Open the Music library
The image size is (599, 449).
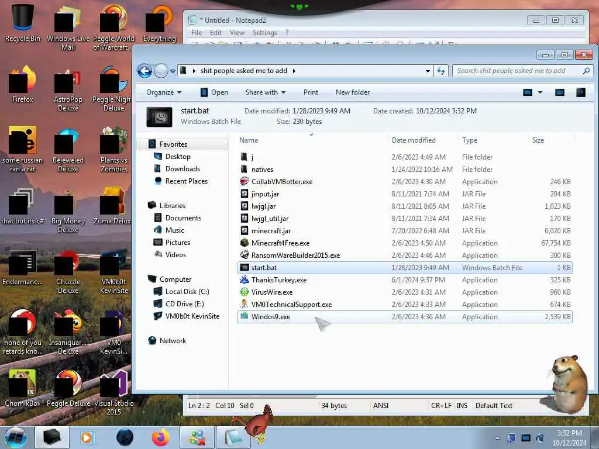[174, 230]
